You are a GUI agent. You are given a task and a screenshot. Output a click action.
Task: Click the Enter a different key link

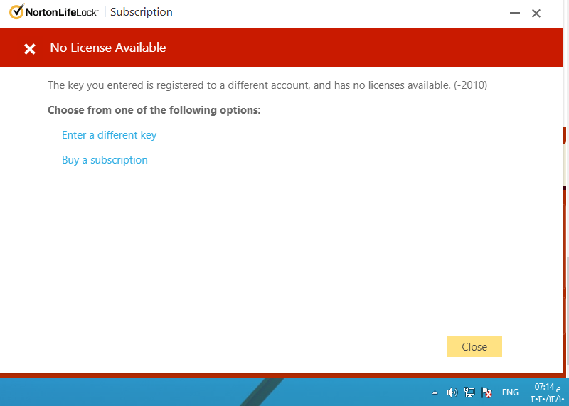[x=110, y=135]
